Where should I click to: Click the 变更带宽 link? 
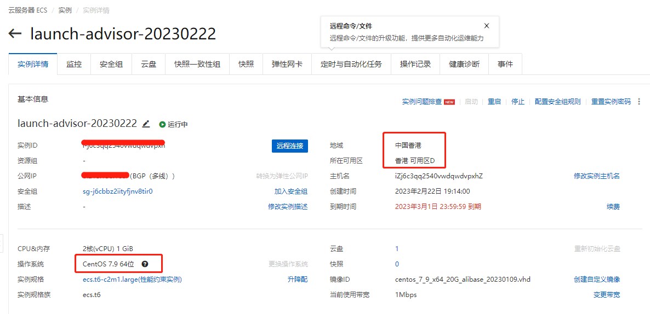[607, 294]
